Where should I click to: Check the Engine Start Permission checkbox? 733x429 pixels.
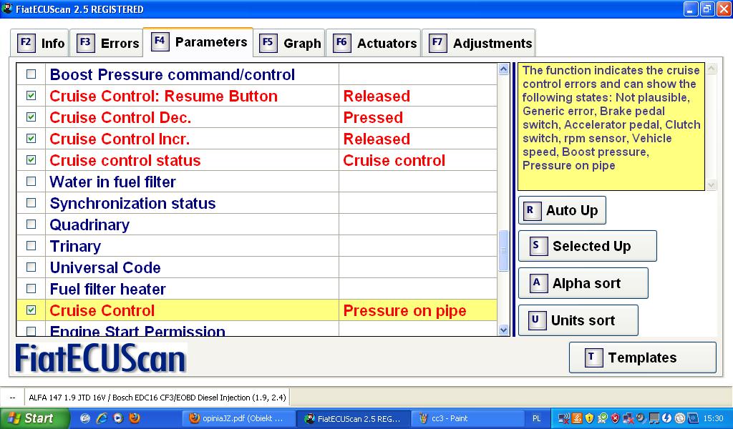pos(31,331)
